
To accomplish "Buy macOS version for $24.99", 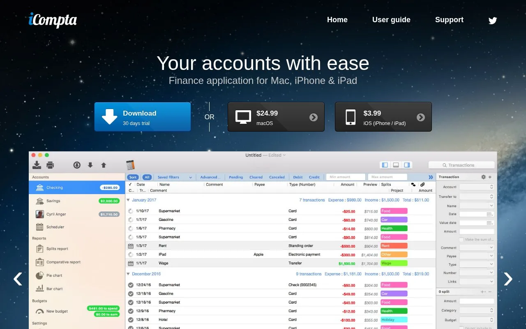I will [x=276, y=117].
